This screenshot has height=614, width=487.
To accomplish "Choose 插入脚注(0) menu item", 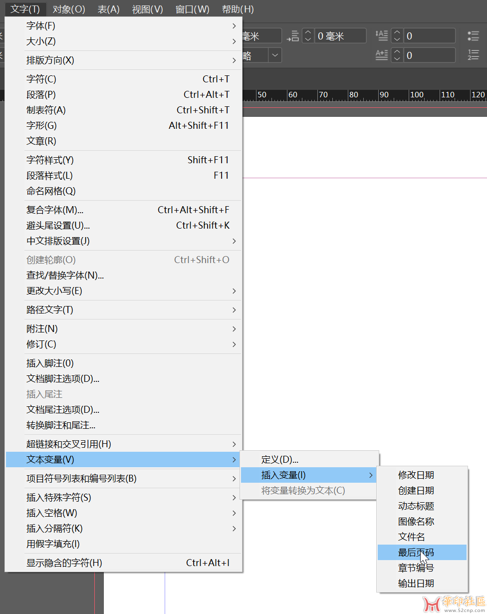I will pos(124,363).
